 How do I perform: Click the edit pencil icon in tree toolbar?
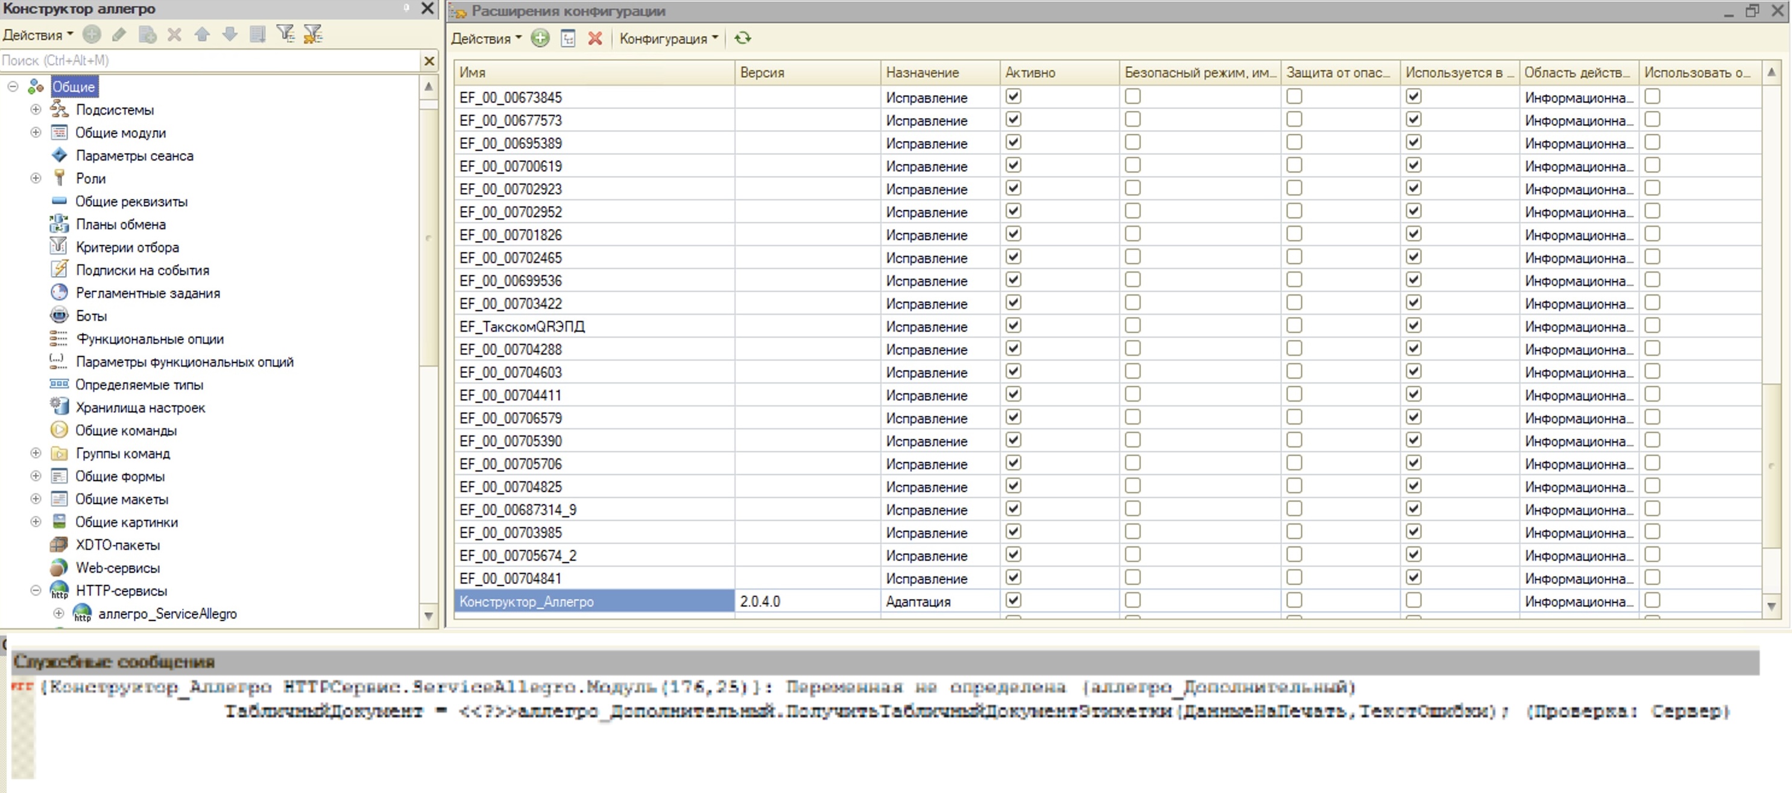click(x=119, y=34)
